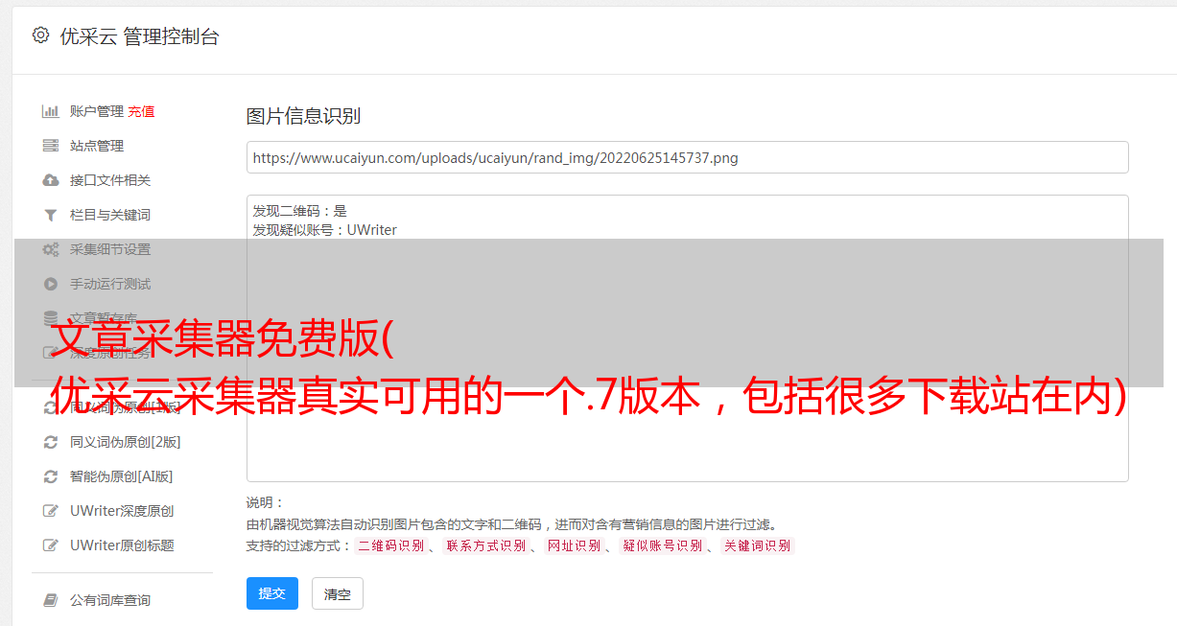1177x626 pixels.
Task: Click the image URL input field
Action: click(687, 157)
